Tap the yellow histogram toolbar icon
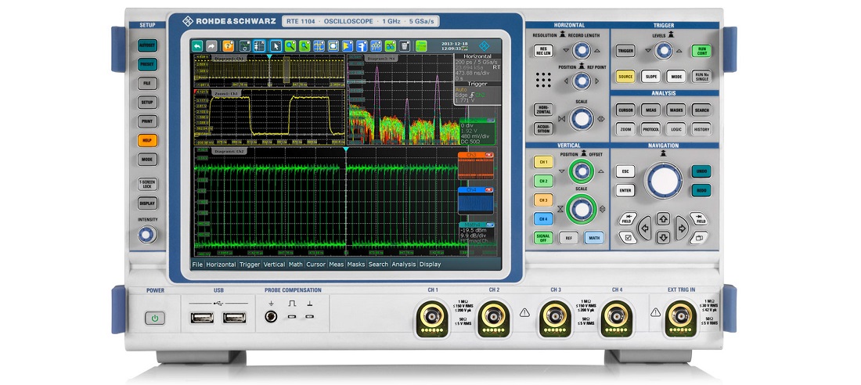 [x=347, y=46]
